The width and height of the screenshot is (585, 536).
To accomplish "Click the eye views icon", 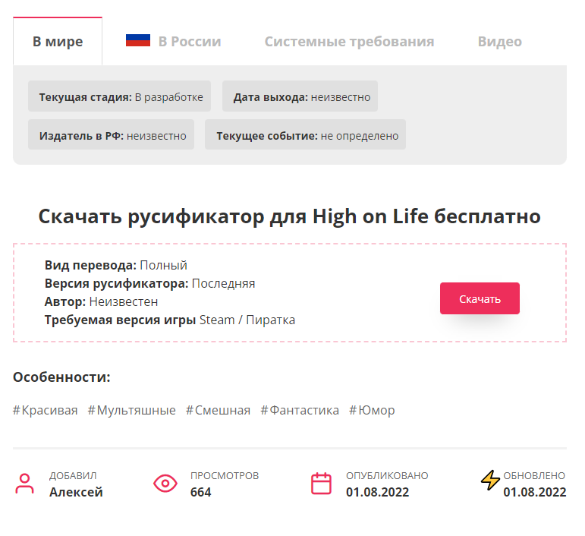I will click(165, 484).
